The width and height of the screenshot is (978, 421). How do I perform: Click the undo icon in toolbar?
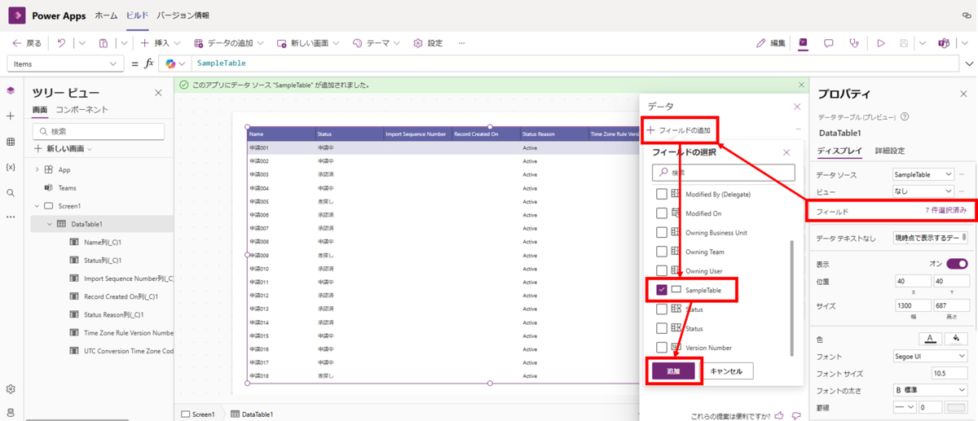coord(60,43)
